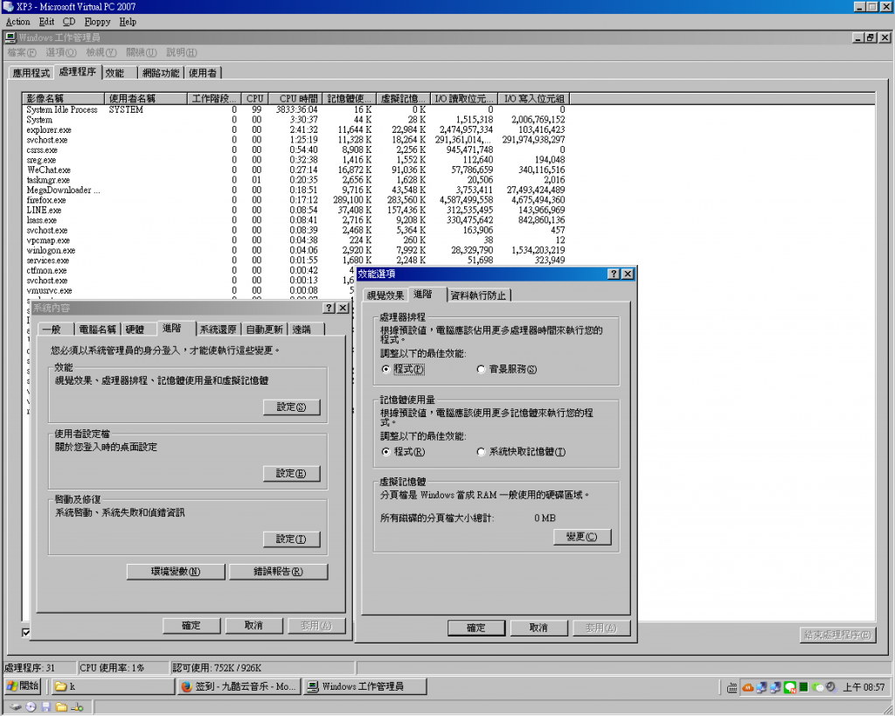Open the green LINE tray icon
Image resolution: width=895 pixels, height=716 pixels.
click(790, 687)
